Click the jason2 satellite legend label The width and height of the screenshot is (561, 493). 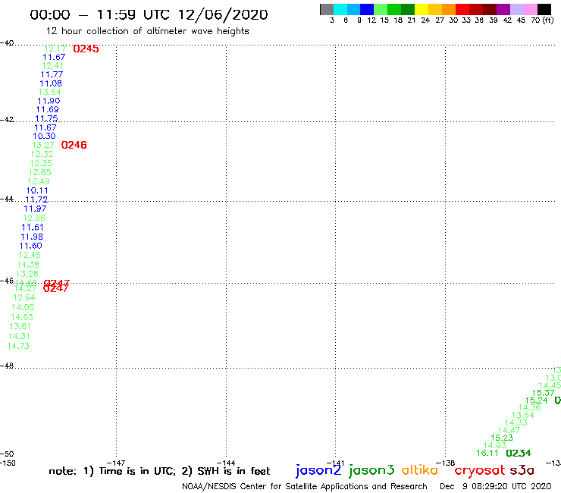(318, 470)
